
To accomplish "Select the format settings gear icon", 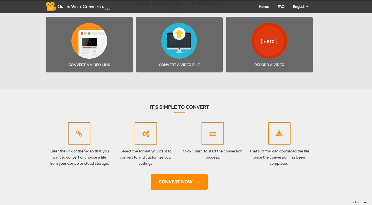I will pyautogui.click(x=146, y=133).
